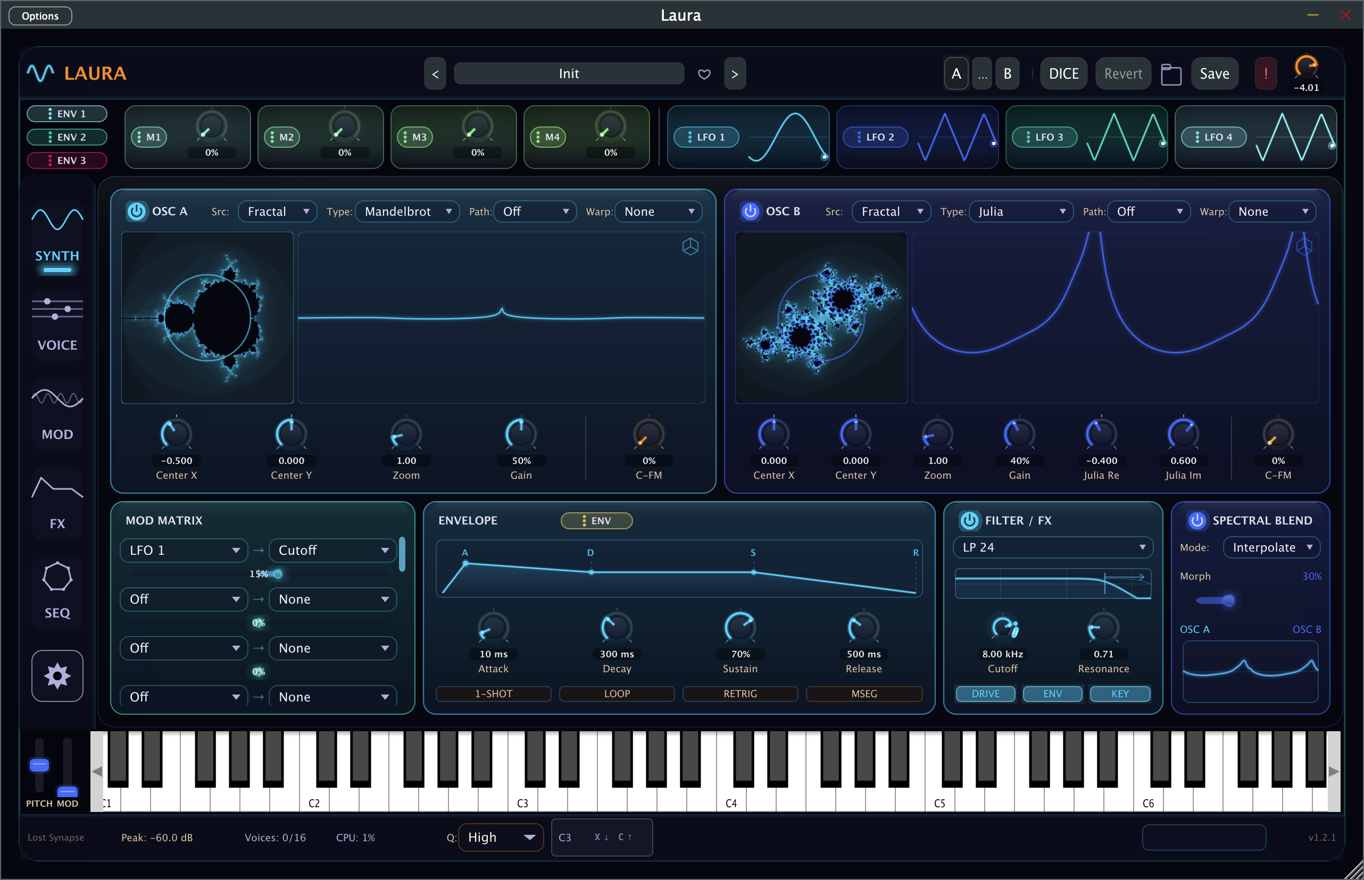Screen dimensions: 1364x880
Task: Open mod matrix destination dropdown Cutoff
Action: (333, 551)
